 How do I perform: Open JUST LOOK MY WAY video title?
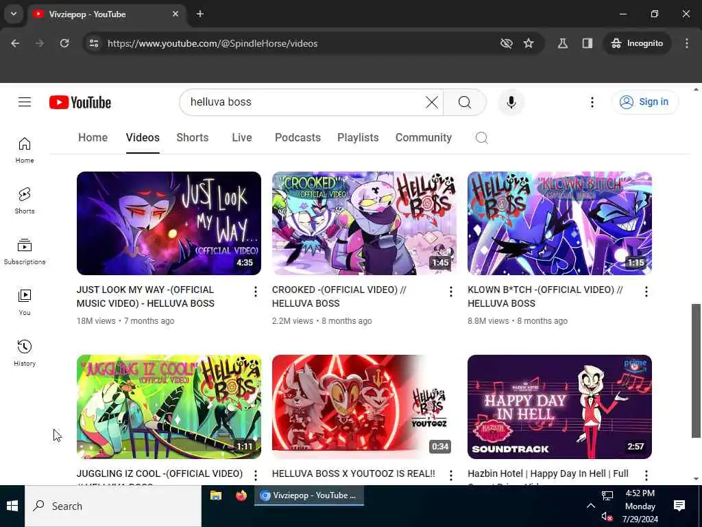pos(145,296)
